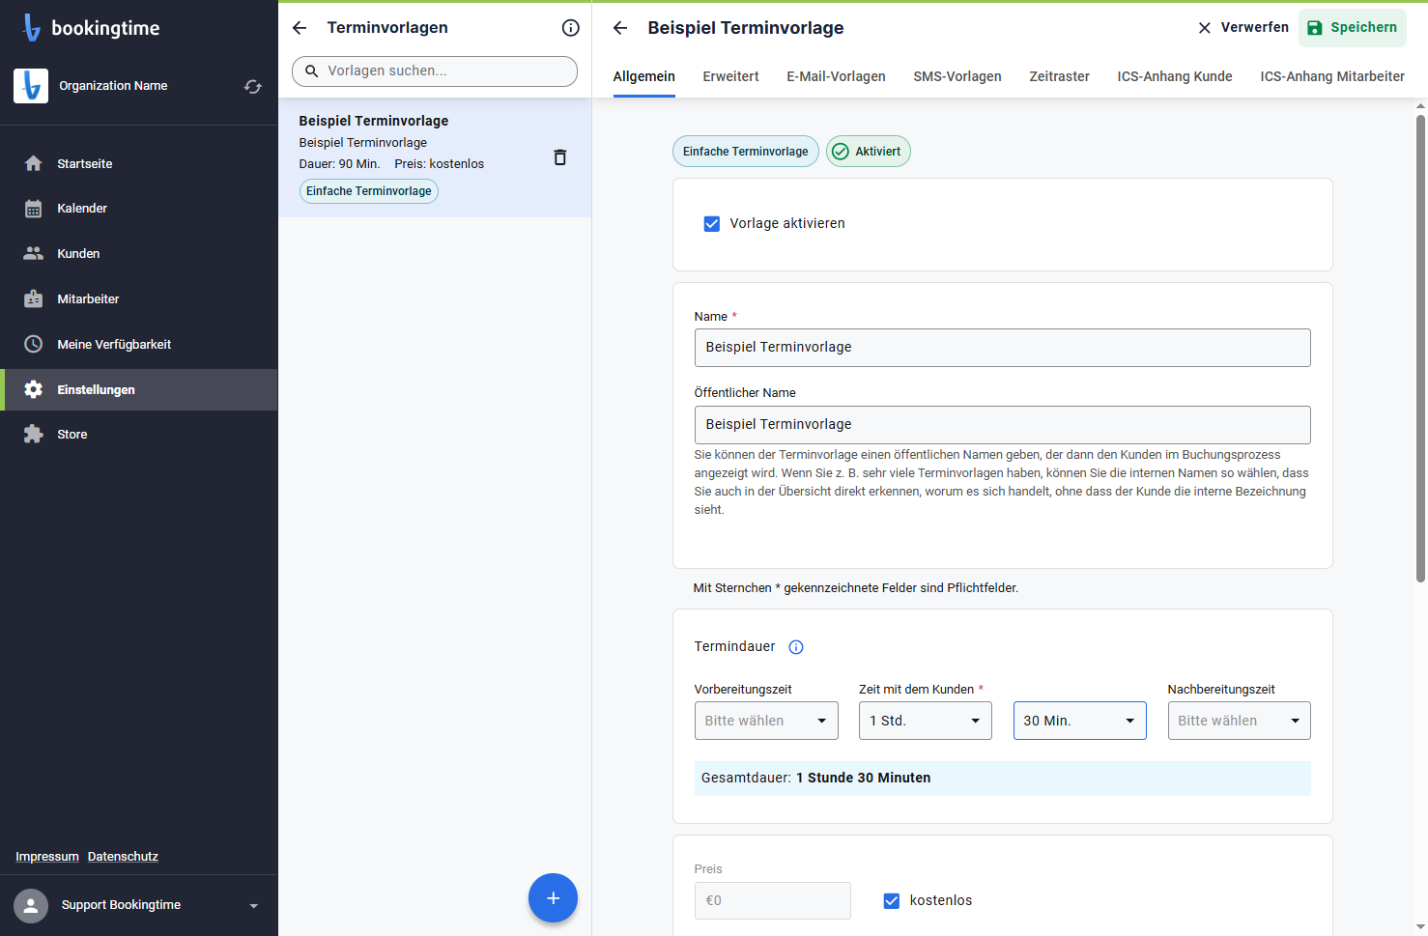Click the user avatar icon
The height and width of the screenshot is (936, 1428).
(31, 905)
